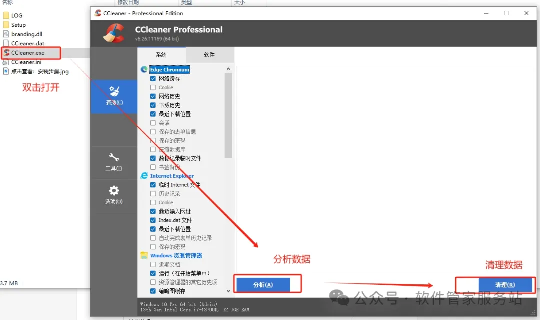The width and height of the screenshot is (540, 320).
Task: Uncheck the 最近输入网址 checkbox
Action: click(x=153, y=211)
